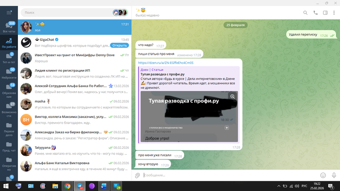This screenshot has height=191, width=340.
Task: Open the hamburger main menu
Action: pos(9,13)
